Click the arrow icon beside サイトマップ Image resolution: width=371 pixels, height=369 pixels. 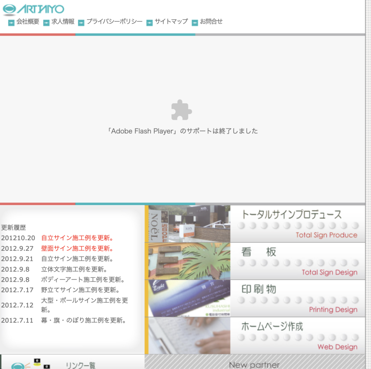150,22
